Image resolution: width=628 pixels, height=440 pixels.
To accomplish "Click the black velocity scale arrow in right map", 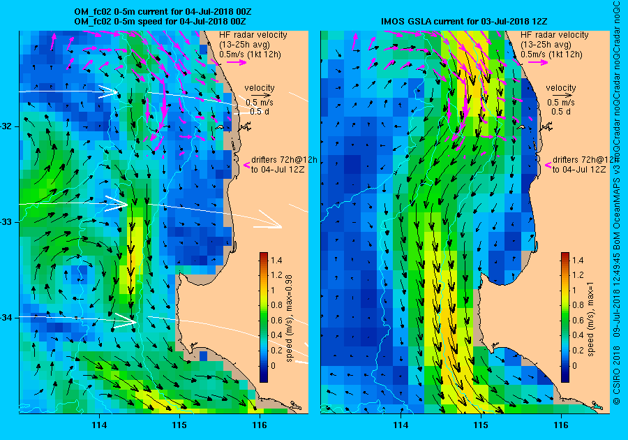I will (562, 96).
